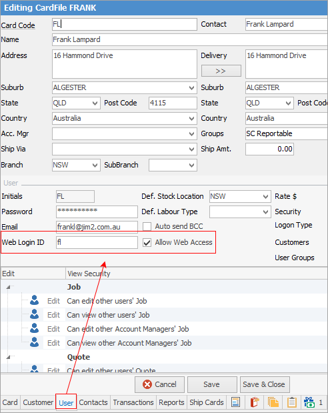Open the Def. Labour Type dropdown

click(x=265, y=212)
